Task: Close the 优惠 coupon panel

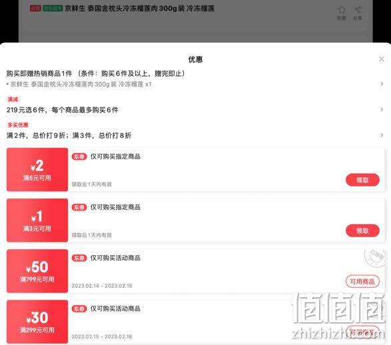Action: (x=381, y=59)
